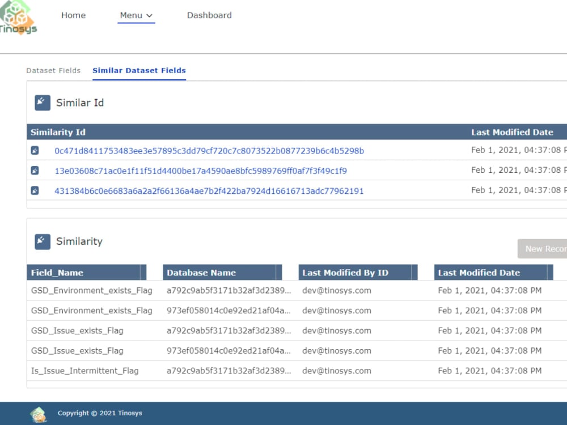This screenshot has height=425, width=567.
Task: Click the Tinosys logo in the footer
Action: click(x=38, y=414)
